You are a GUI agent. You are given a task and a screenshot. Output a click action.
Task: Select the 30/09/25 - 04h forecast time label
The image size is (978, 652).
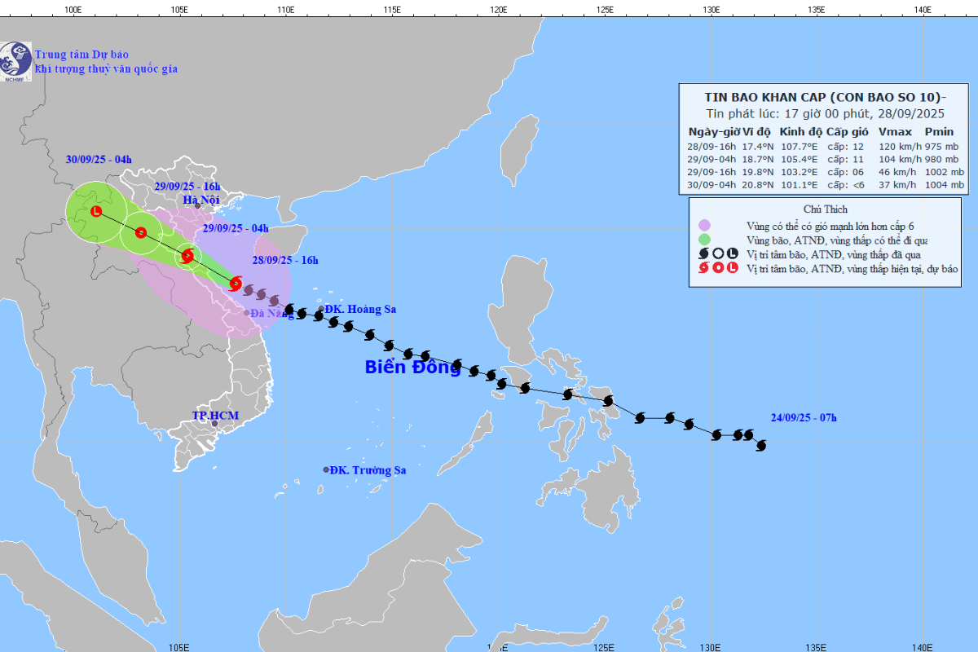[x=99, y=160]
